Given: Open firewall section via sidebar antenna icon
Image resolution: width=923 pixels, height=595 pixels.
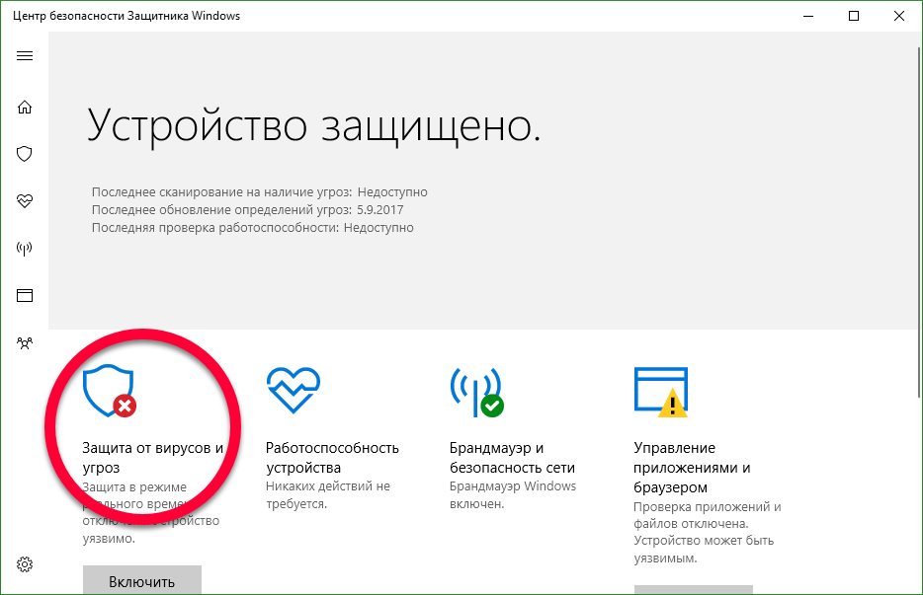Looking at the screenshot, I should [x=25, y=249].
